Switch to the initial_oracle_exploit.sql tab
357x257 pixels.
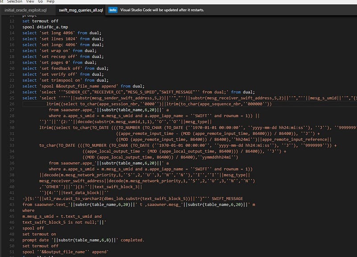pyautogui.click(x=25, y=10)
